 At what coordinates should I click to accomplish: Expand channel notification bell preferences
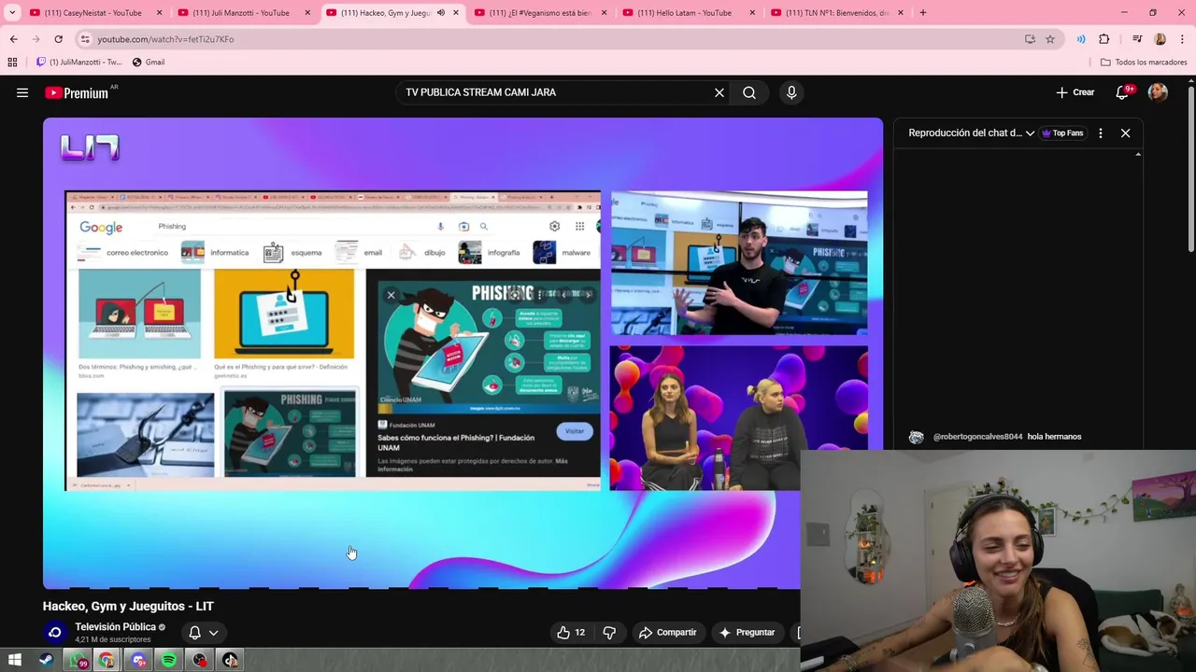[x=204, y=633]
